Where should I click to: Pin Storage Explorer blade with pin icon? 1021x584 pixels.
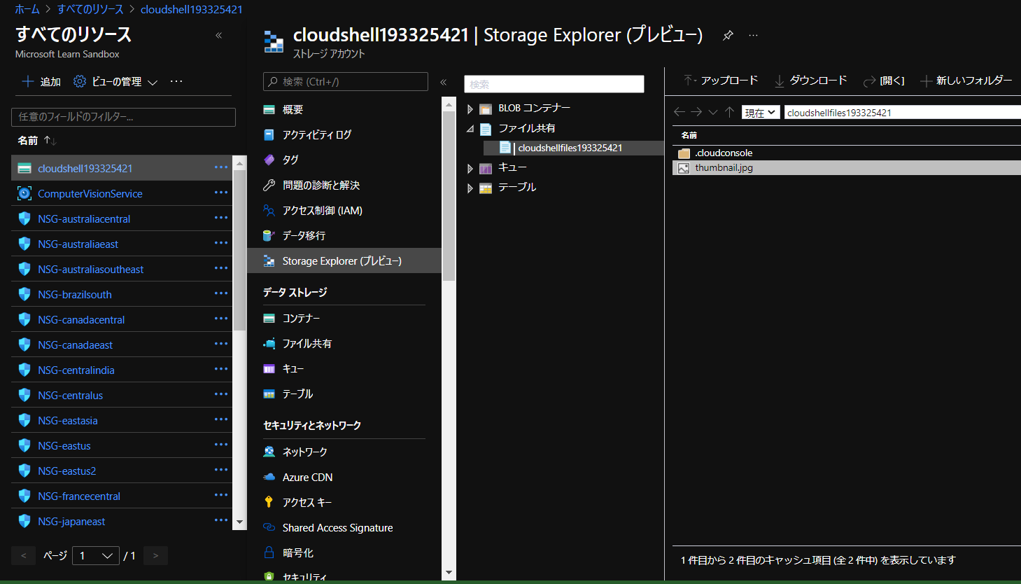[x=728, y=35]
